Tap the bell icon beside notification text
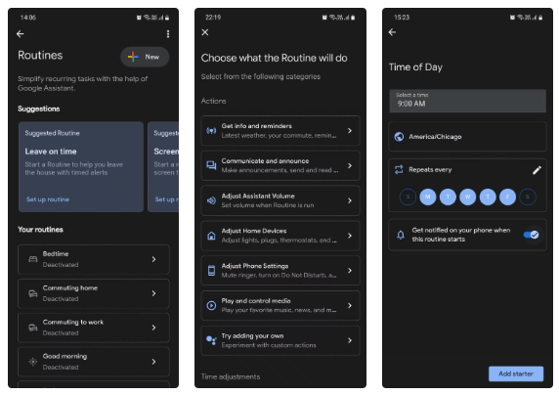559x395 pixels. [x=401, y=235]
